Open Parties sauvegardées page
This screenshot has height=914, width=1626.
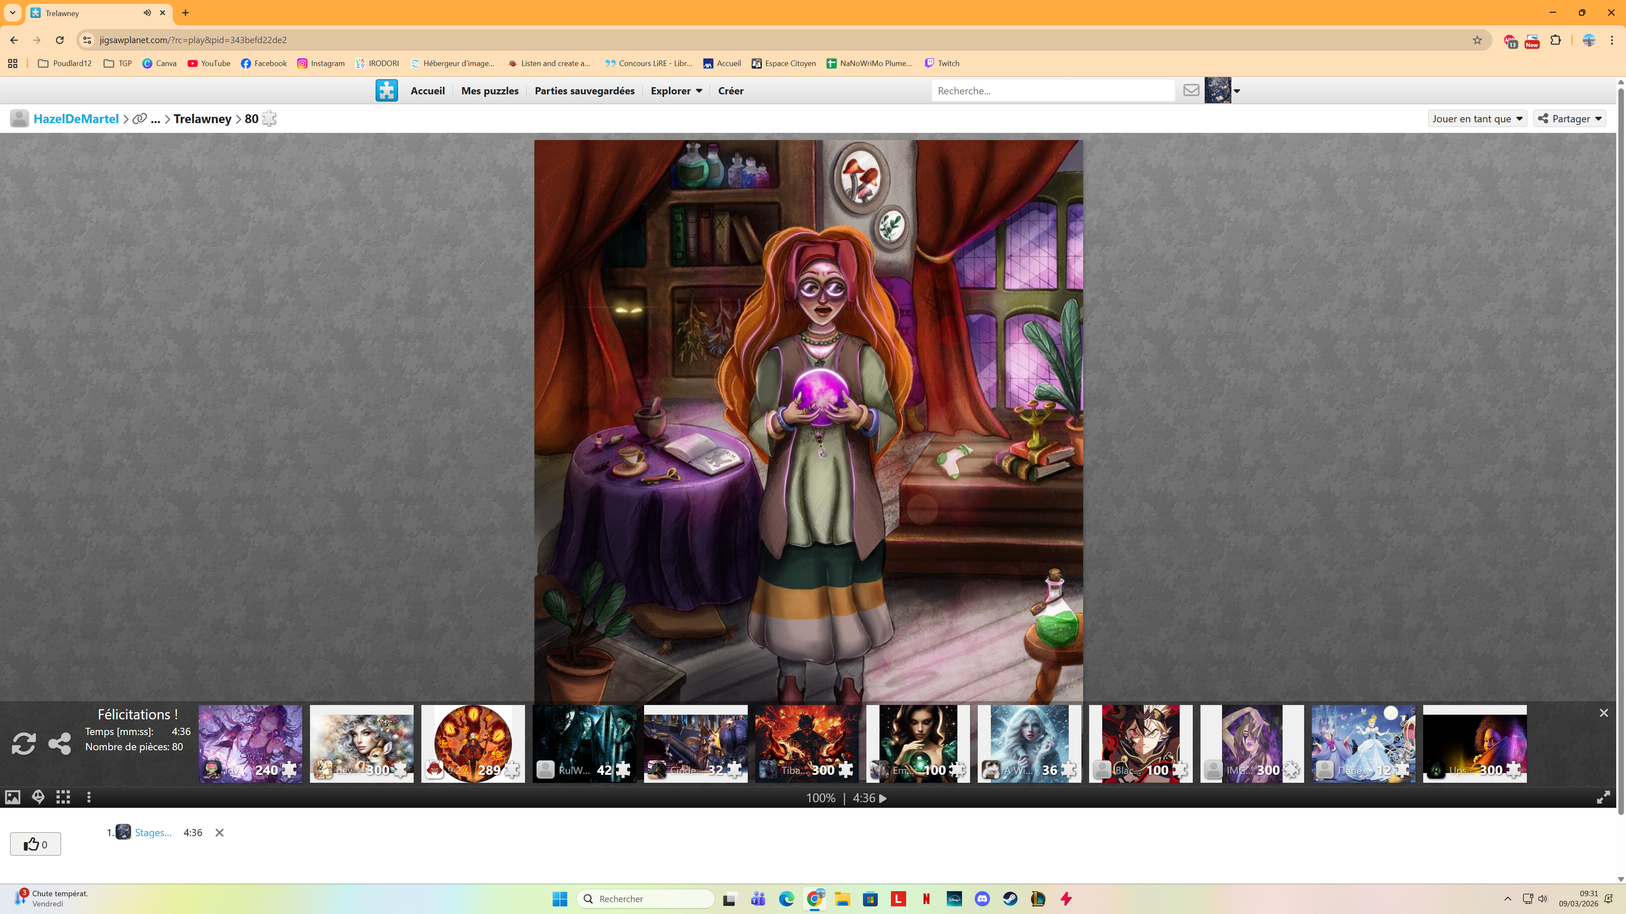click(x=584, y=91)
